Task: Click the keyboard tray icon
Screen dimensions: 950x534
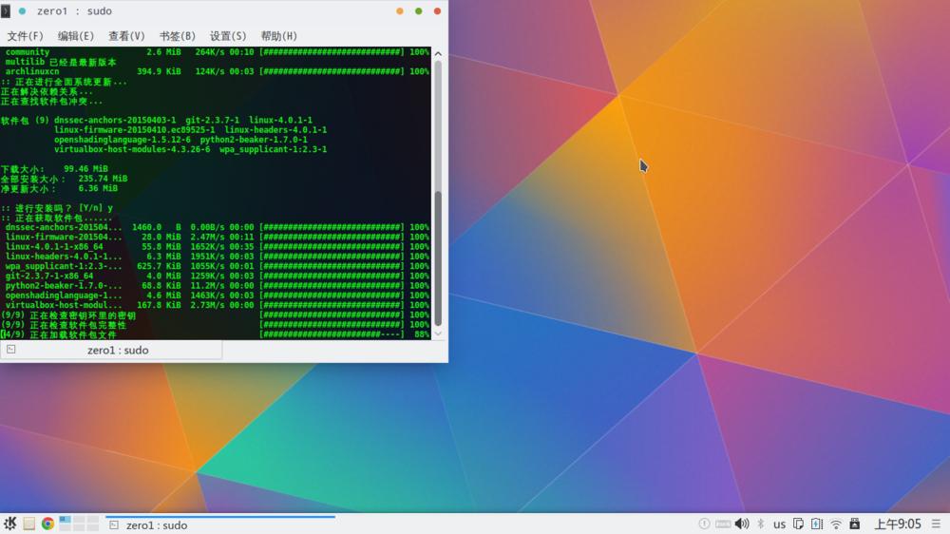Action: 723,524
